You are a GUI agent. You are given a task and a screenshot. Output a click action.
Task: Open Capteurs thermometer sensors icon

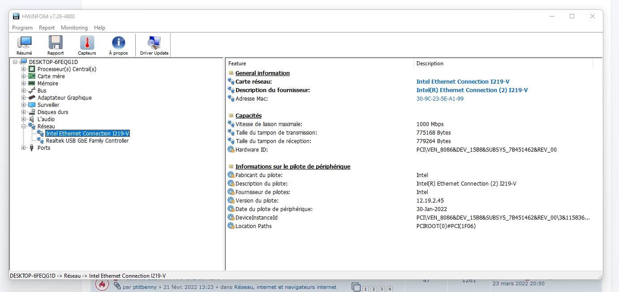click(x=87, y=42)
